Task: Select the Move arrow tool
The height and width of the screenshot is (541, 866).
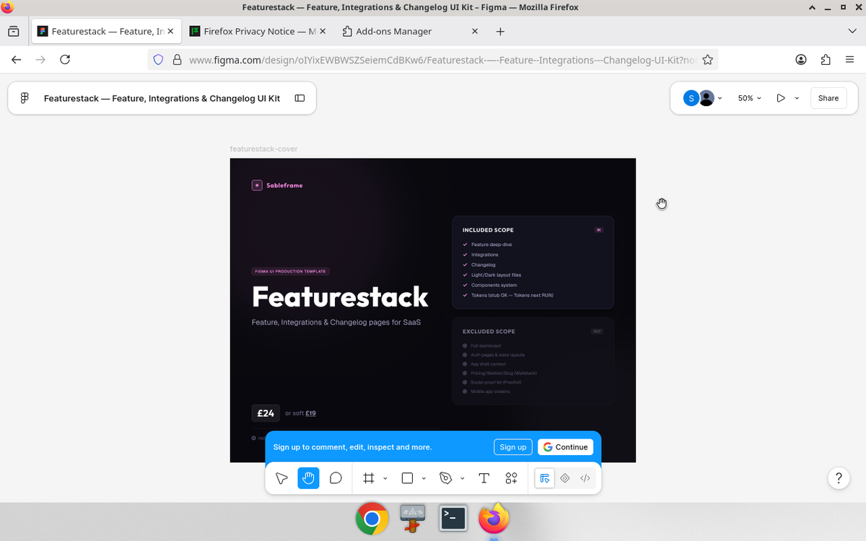Action: (x=282, y=478)
